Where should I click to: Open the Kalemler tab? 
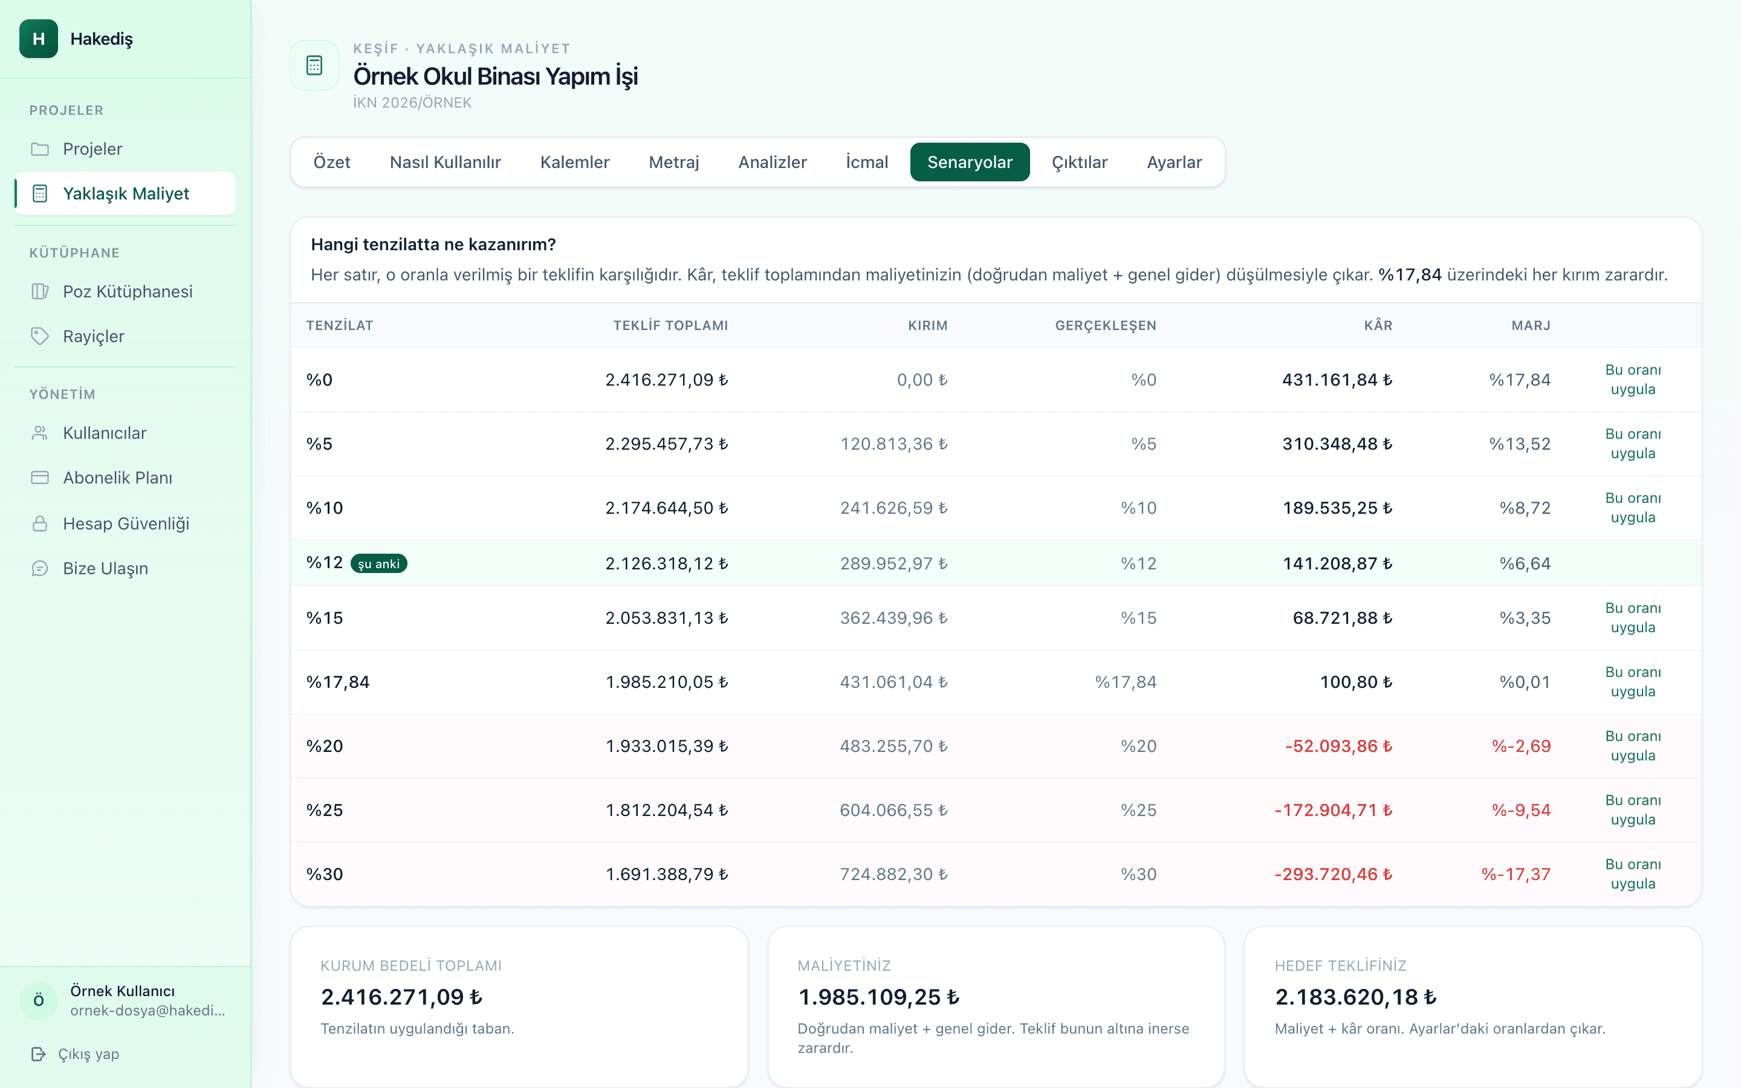[575, 163]
